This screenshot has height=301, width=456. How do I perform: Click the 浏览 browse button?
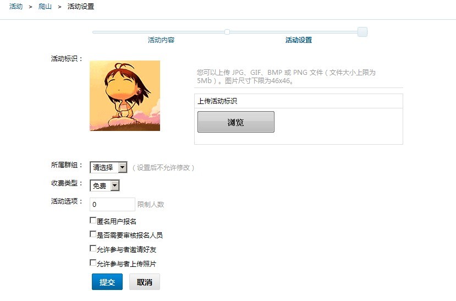click(236, 122)
